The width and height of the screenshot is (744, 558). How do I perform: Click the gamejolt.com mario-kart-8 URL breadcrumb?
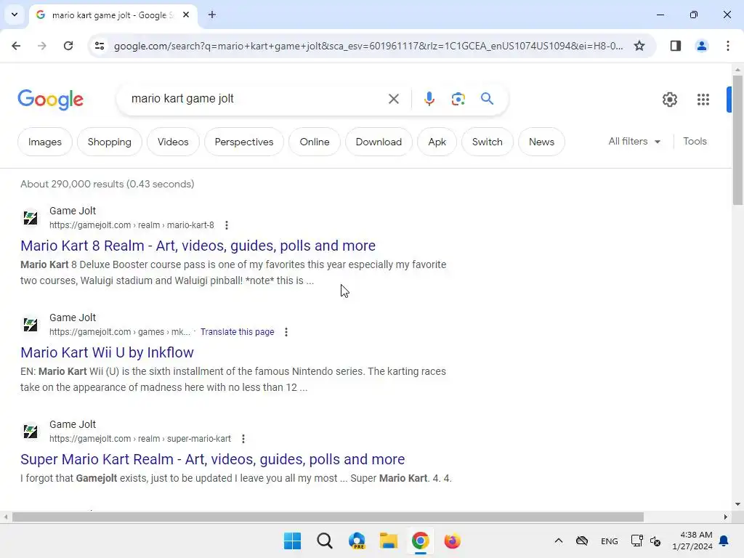coord(132,225)
